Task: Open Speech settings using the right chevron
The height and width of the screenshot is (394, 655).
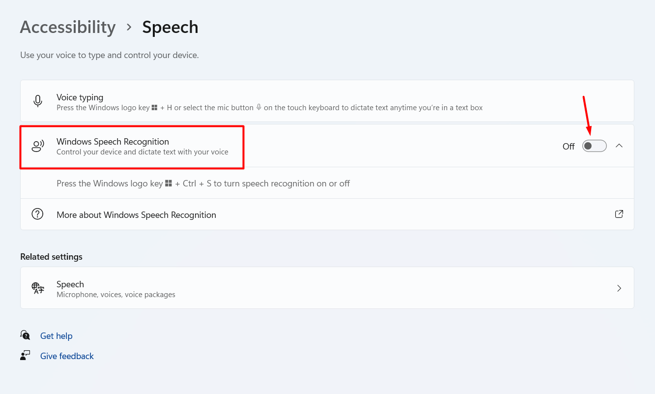Action: pyautogui.click(x=619, y=288)
